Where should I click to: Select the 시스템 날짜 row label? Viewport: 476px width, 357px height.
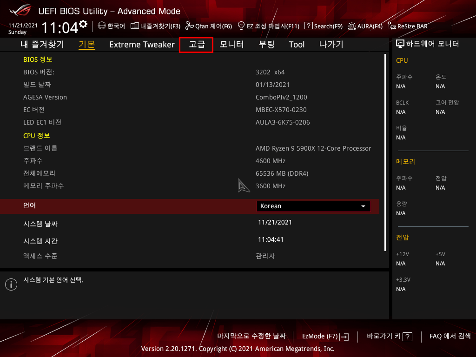coord(40,224)
